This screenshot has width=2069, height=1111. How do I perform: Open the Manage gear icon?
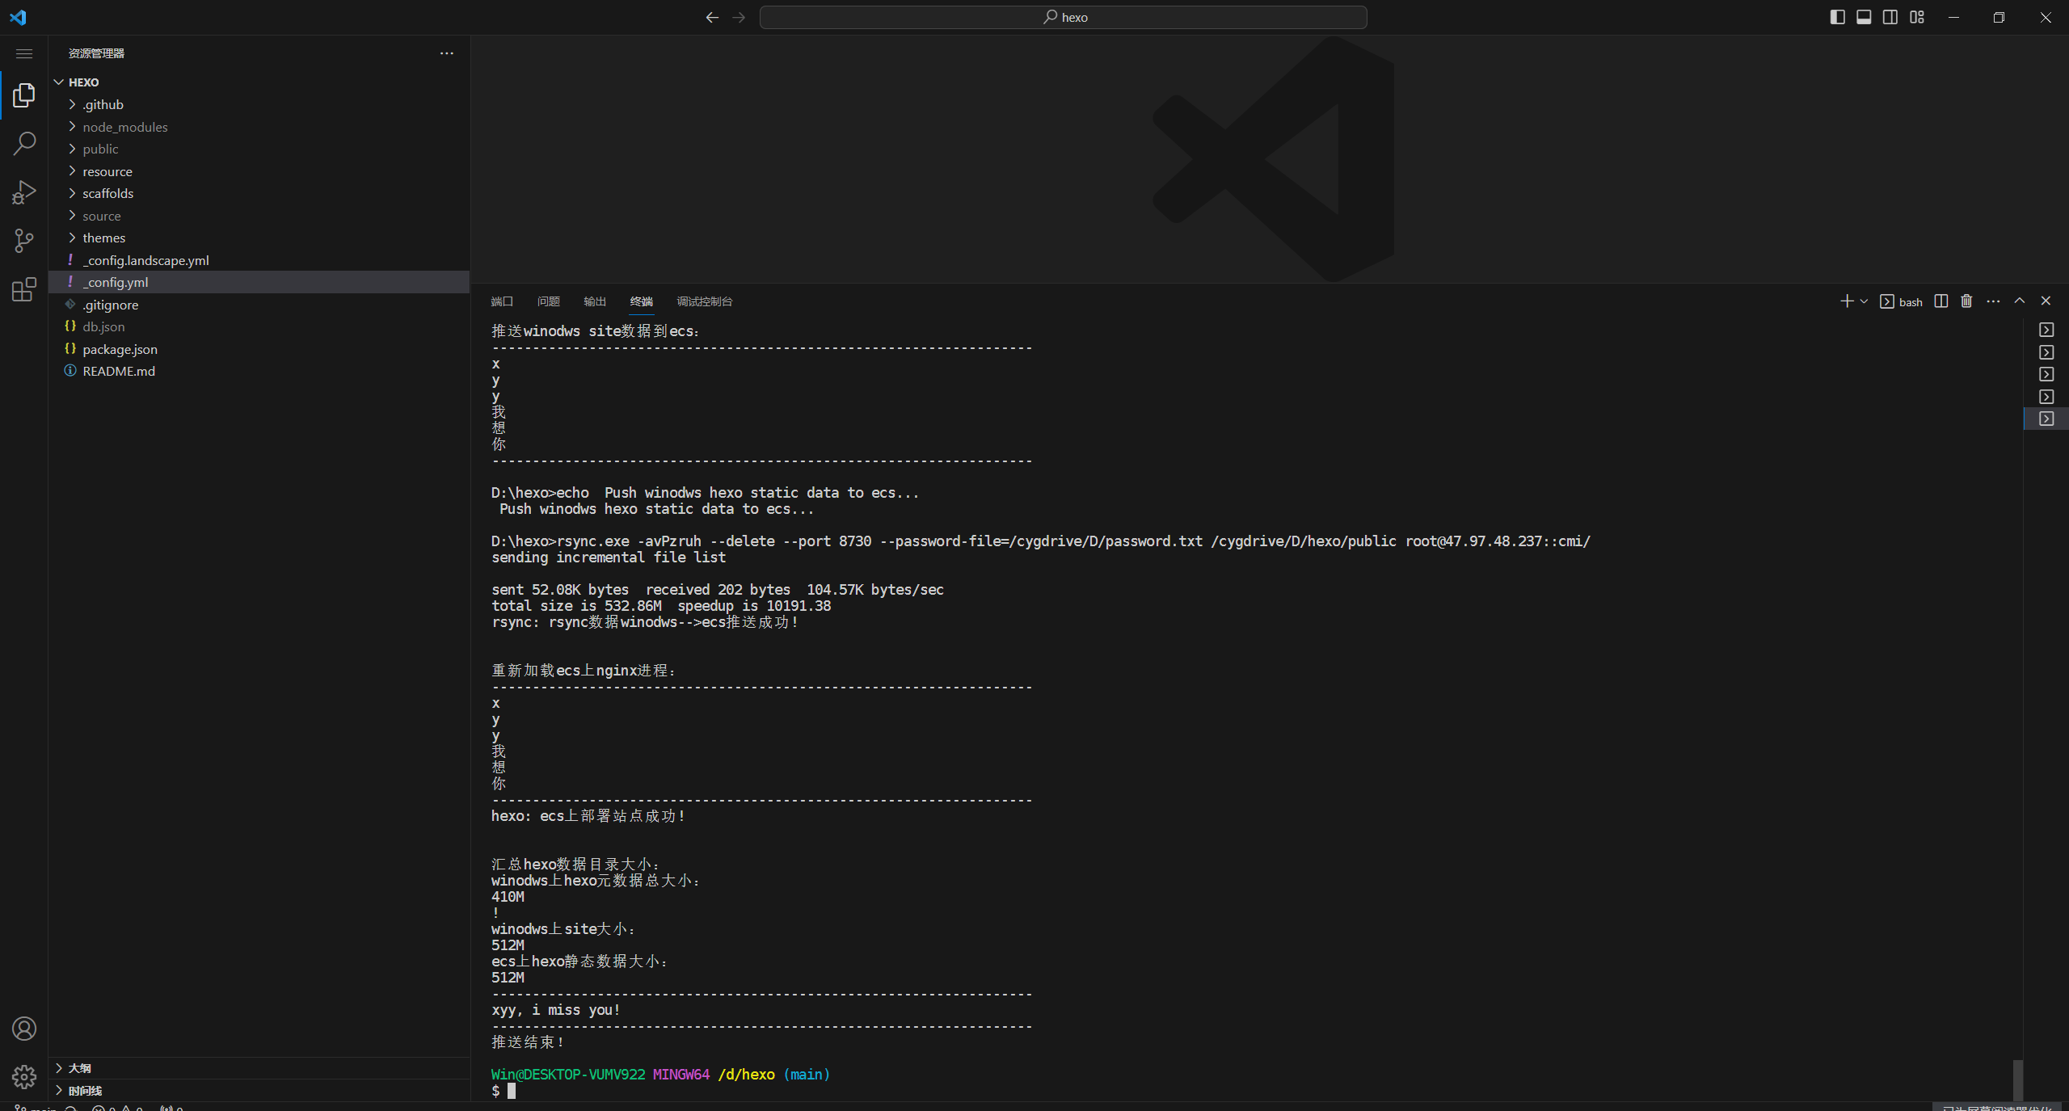click(24, 1076)
